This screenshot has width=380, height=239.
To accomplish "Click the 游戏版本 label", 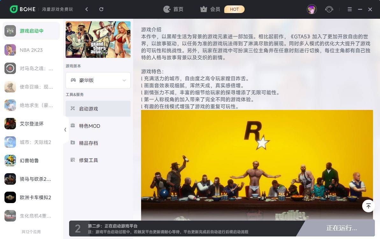I will pos(73,66).
